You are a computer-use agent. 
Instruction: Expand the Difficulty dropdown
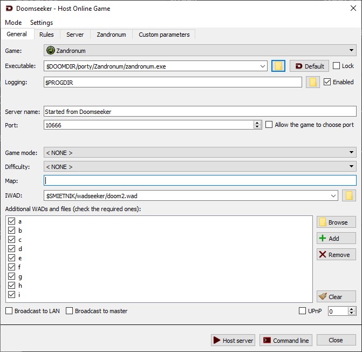coord(200,167)
